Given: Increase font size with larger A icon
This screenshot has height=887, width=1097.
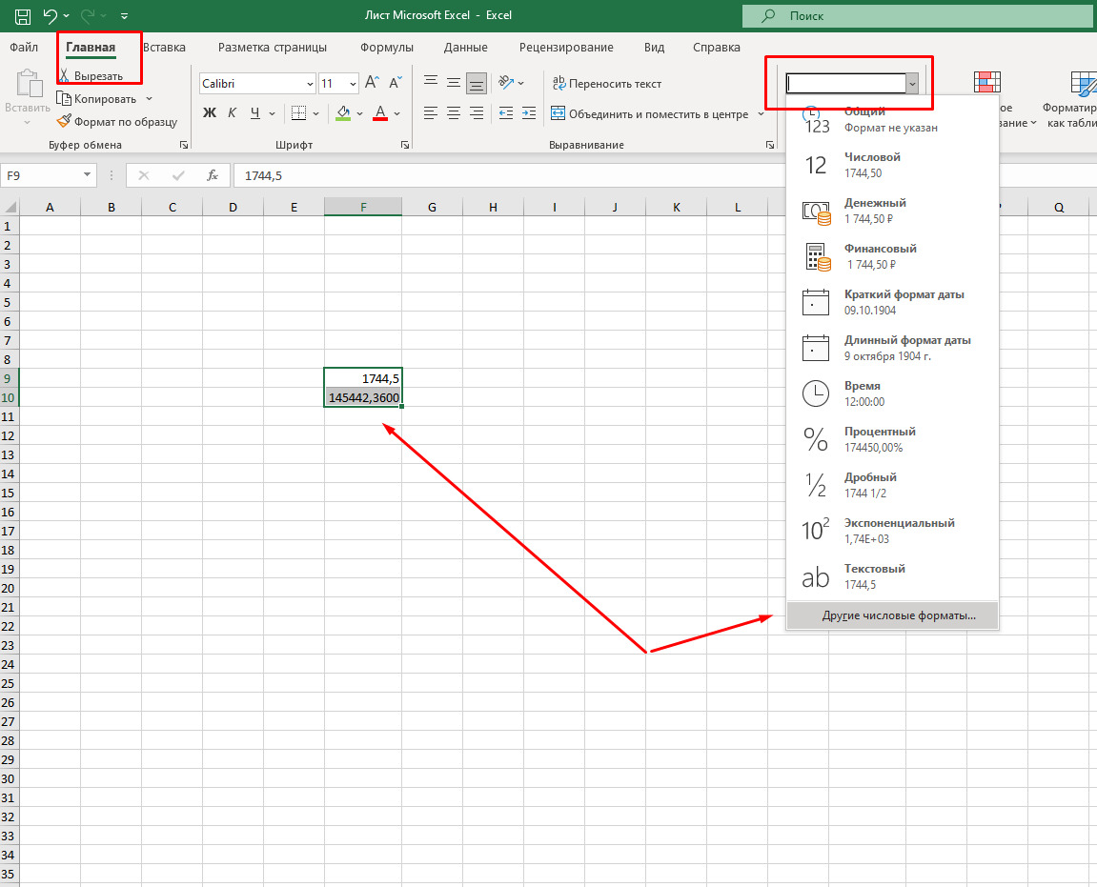Looking at the screenshot, I should 373,84.
